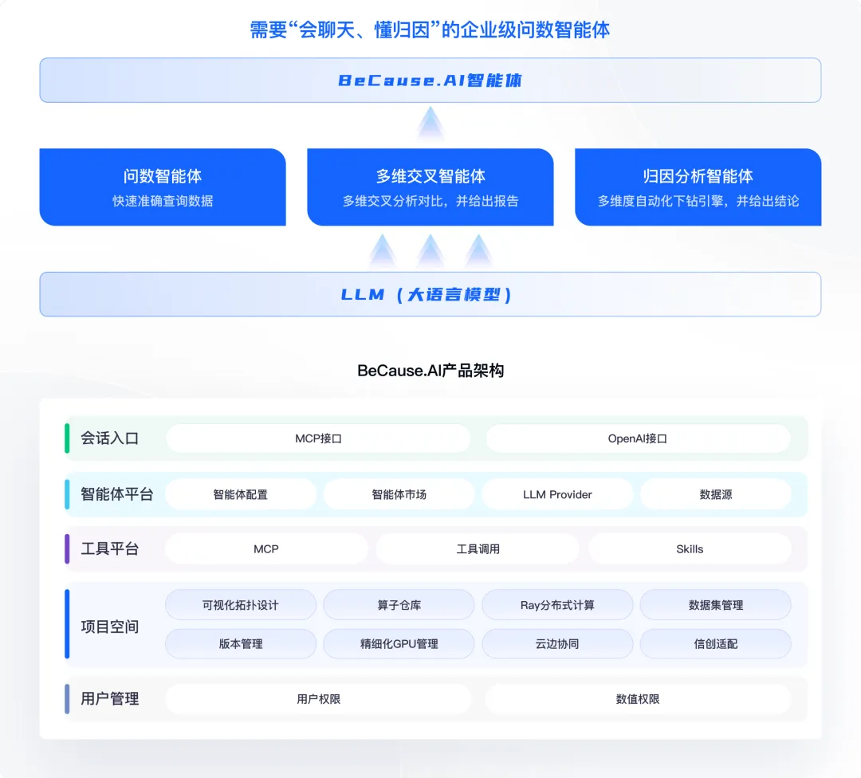Click the LLM（大语言模型）bar
The width and height of the screenshot is (861, 778).
coord(430,294)
